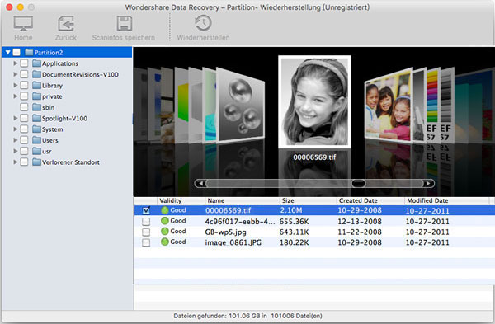Click the 180.22K size cell
This screenshot has width=495, height=324.
pyautogui.click(x=294, y=242)
